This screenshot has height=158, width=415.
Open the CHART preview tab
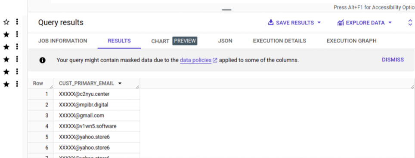(174, 41)
